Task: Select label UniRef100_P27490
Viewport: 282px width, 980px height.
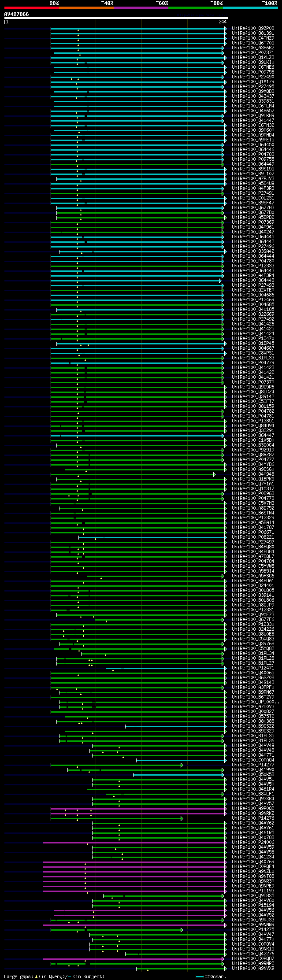Action: point(253,77)
